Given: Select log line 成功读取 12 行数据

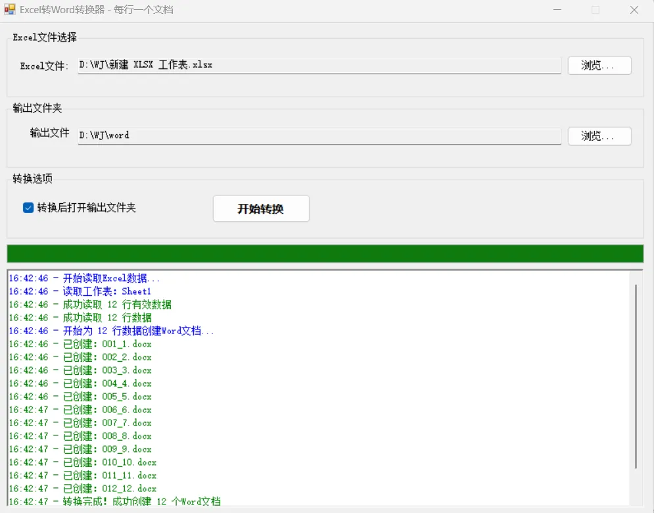Looking at the screenshot, I should point(80,318).
